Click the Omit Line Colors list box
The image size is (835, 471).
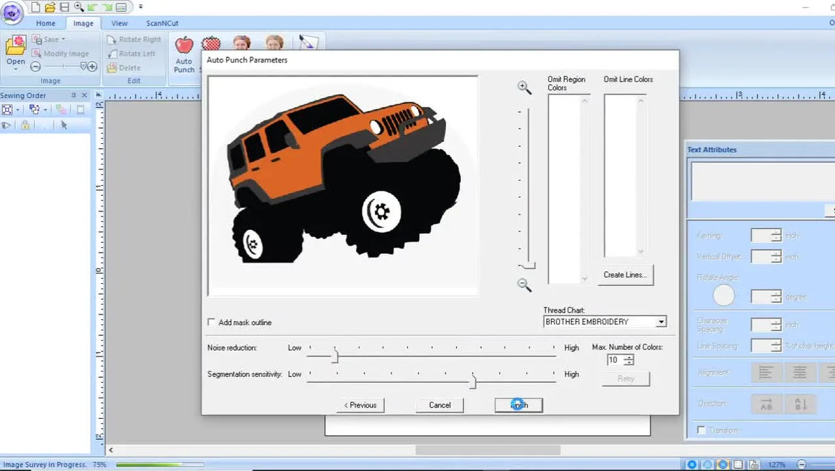point(626,176)
